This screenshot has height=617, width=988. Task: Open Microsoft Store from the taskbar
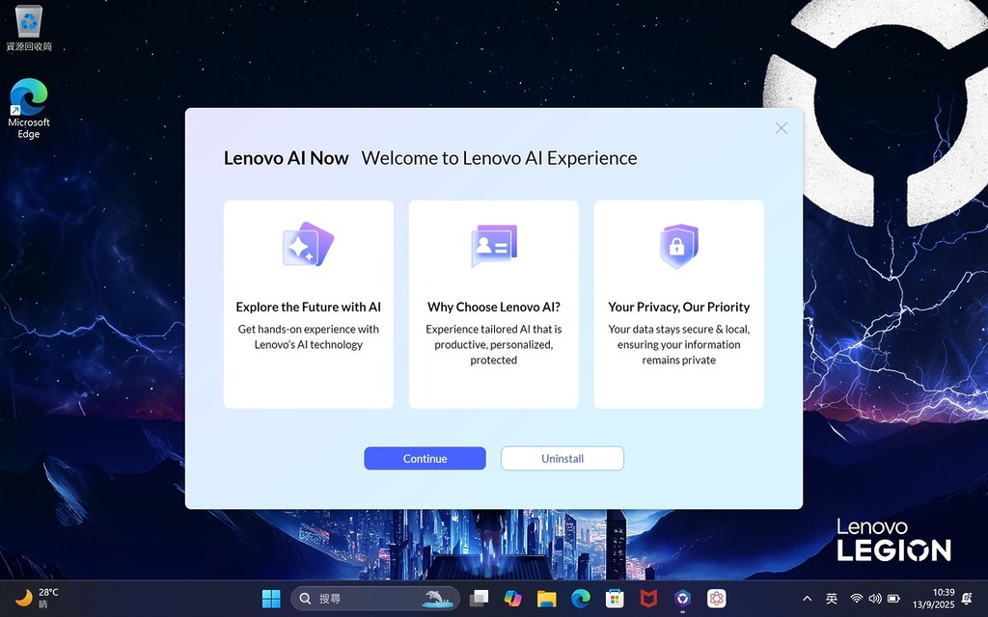(x=615, y=598)
